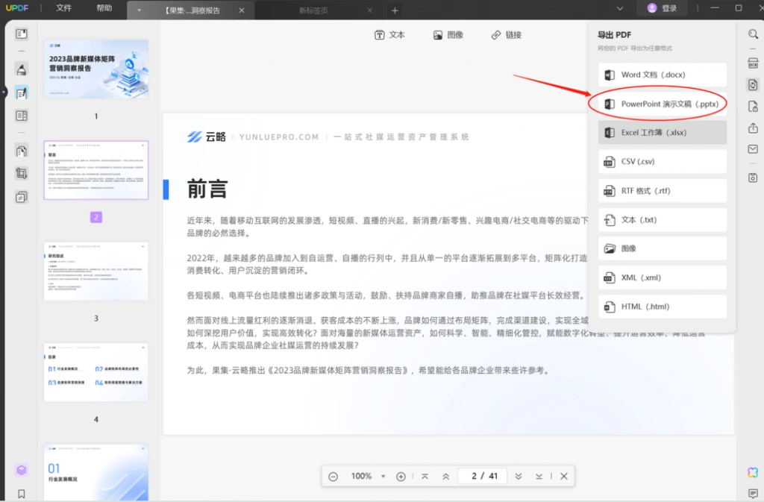Open the 帮助 menu
The image size is (764, 502).
[104, 8]
